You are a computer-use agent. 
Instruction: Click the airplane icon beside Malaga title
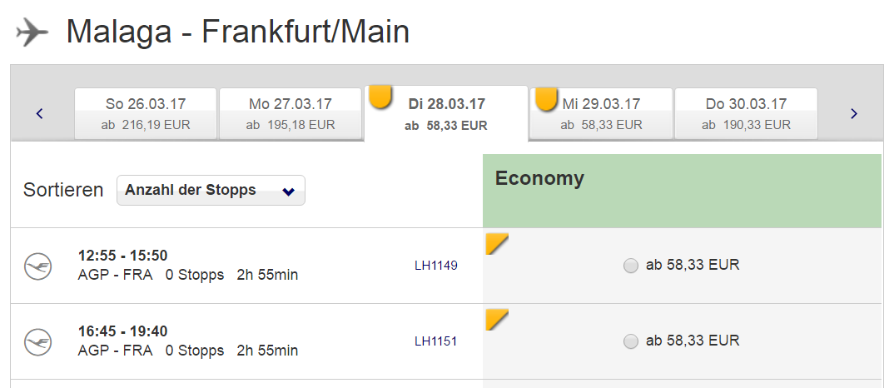point(32,32)
